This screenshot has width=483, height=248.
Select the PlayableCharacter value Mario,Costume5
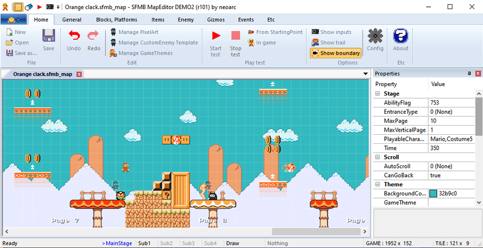(x=451, y=139)
